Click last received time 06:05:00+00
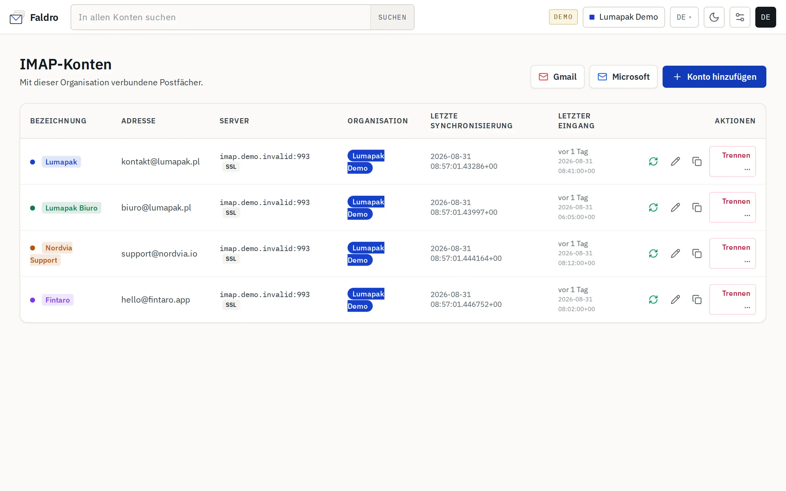The height and width of the screenshot is (491, 786). [x=577, y=217]
